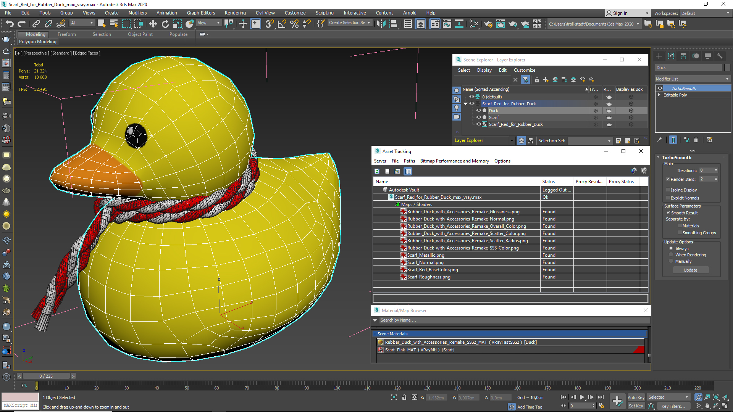The width and height of the screenshot is (733, 412).
Task: Enable Render Iters checkbox
Action: point(668,179)
